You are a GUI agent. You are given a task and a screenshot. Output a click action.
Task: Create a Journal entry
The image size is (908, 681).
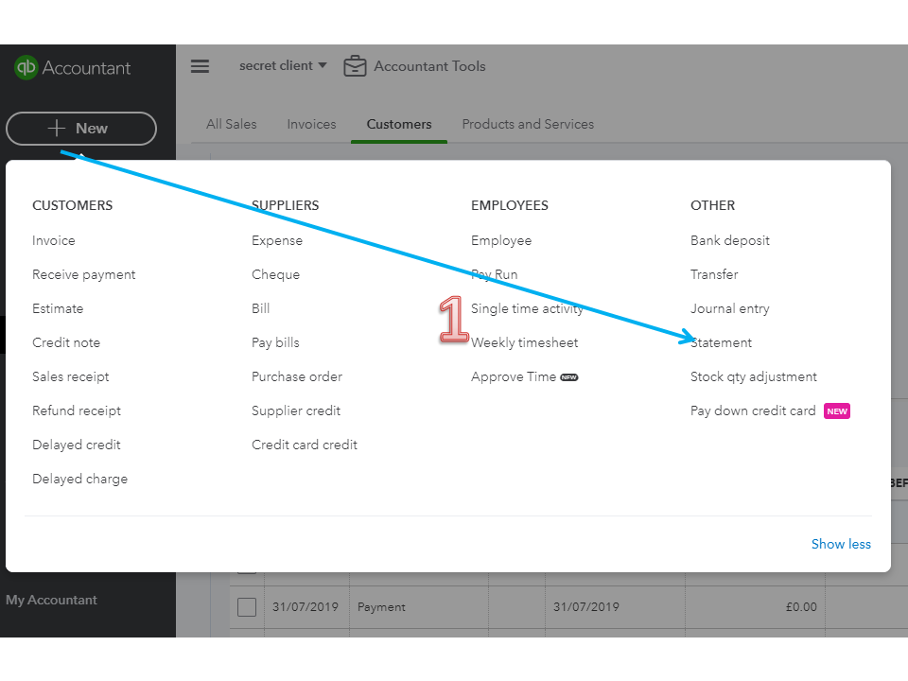(x=730, y=308)
